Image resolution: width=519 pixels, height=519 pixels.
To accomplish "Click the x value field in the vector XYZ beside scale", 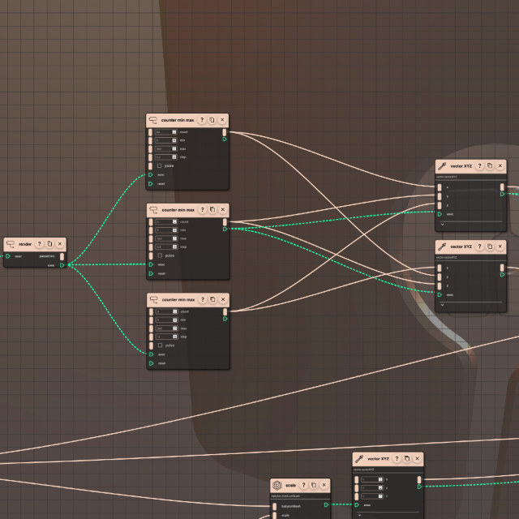I will click(x=372, y=479).
